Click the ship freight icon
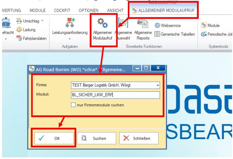The image size is (233, 159). [6, 23]
